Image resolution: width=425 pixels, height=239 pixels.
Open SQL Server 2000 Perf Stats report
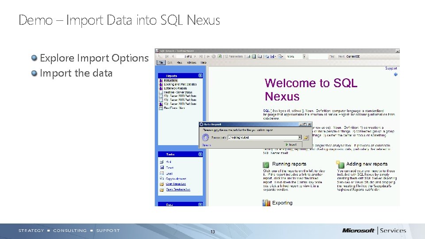(x=180, y=96)
